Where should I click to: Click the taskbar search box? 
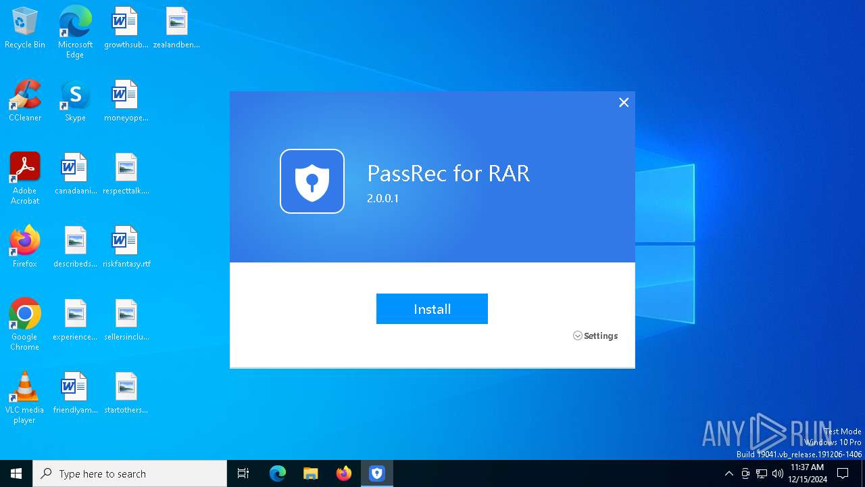(x=130, y=473)
